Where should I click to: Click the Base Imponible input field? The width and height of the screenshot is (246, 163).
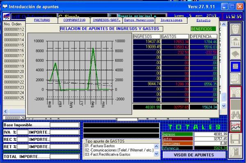64,125
